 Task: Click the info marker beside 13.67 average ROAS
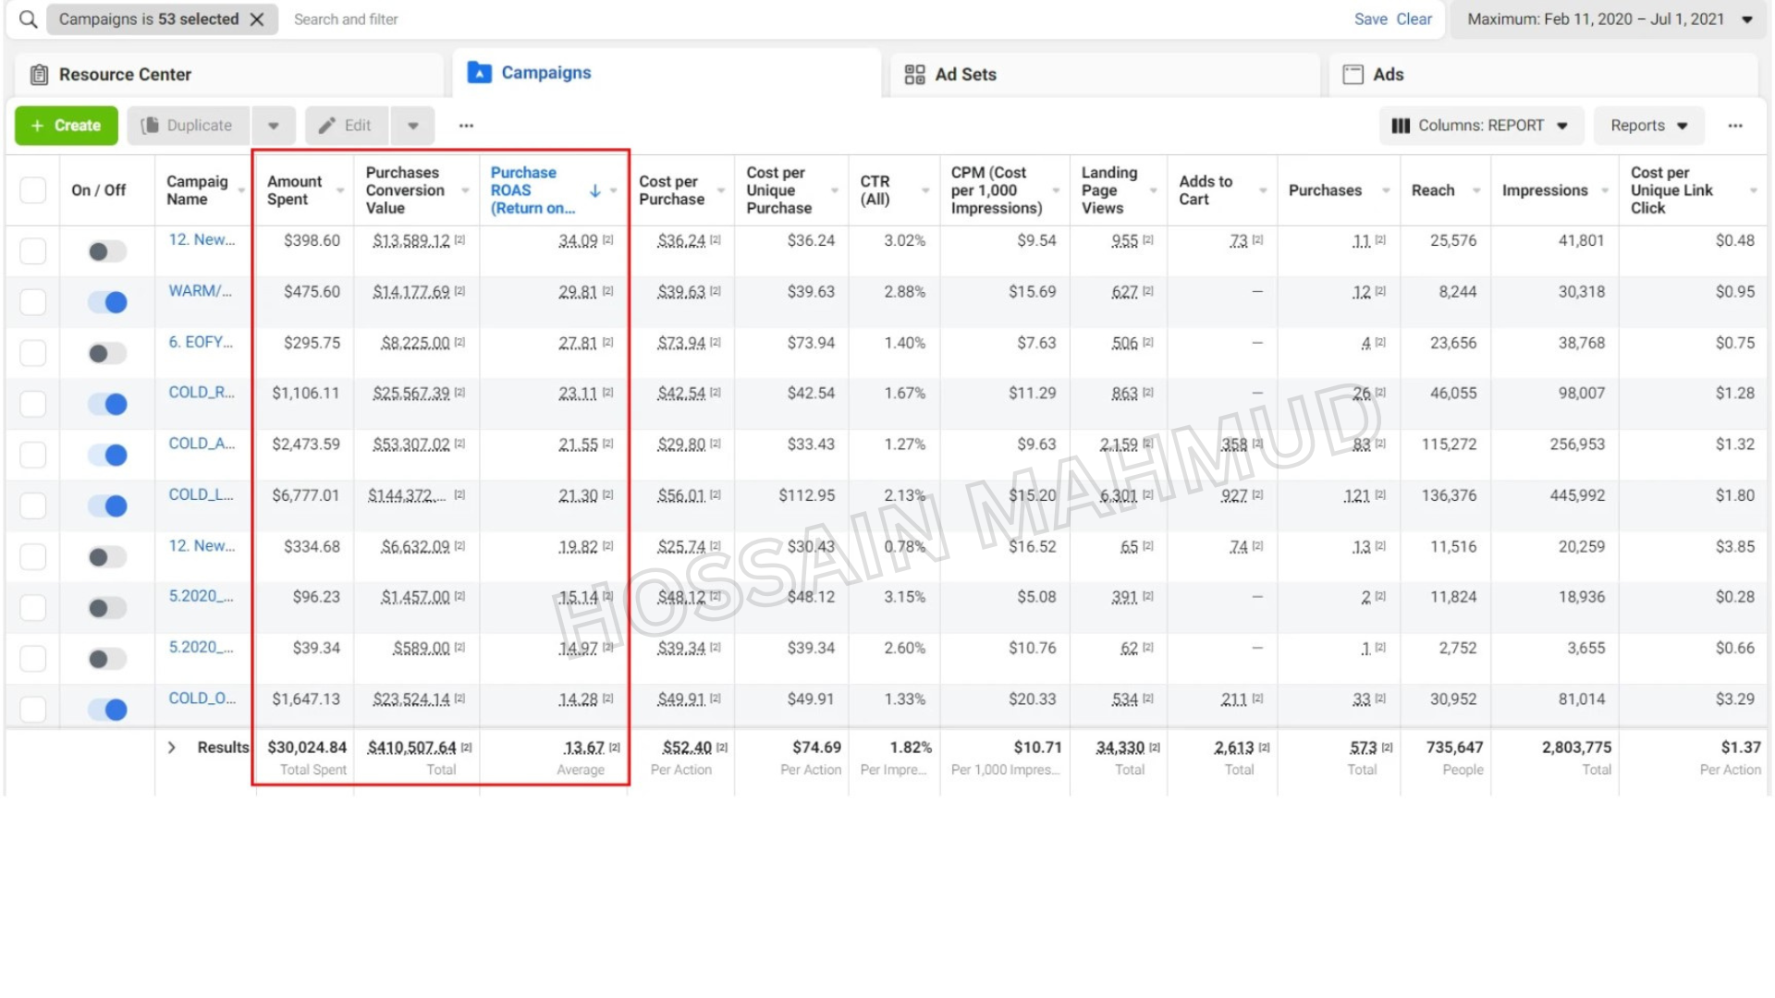click(615, 748)
